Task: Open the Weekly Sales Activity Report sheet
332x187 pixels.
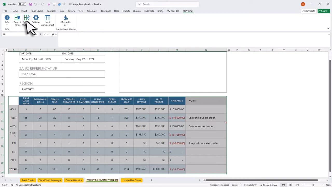Action: 102,180
